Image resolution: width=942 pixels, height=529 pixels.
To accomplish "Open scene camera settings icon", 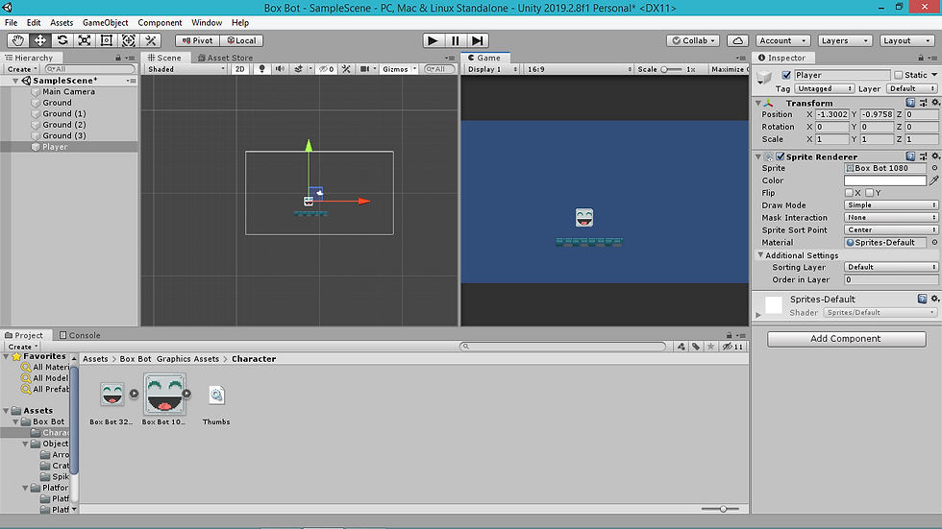I will (x=364, y=69).
